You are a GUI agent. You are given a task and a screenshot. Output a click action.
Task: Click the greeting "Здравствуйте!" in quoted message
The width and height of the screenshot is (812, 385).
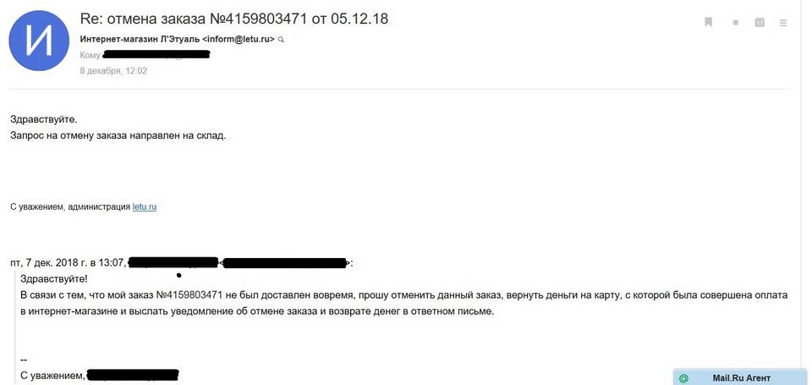[x=53, y=278]
